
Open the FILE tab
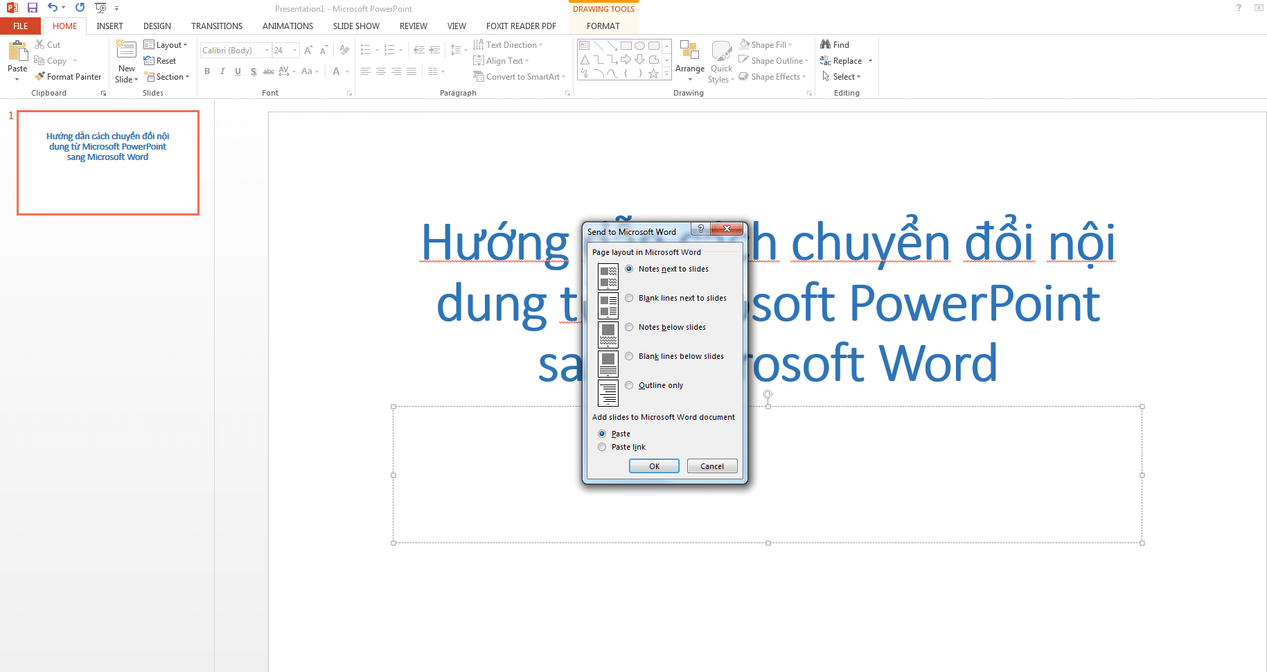pos(21,26)
